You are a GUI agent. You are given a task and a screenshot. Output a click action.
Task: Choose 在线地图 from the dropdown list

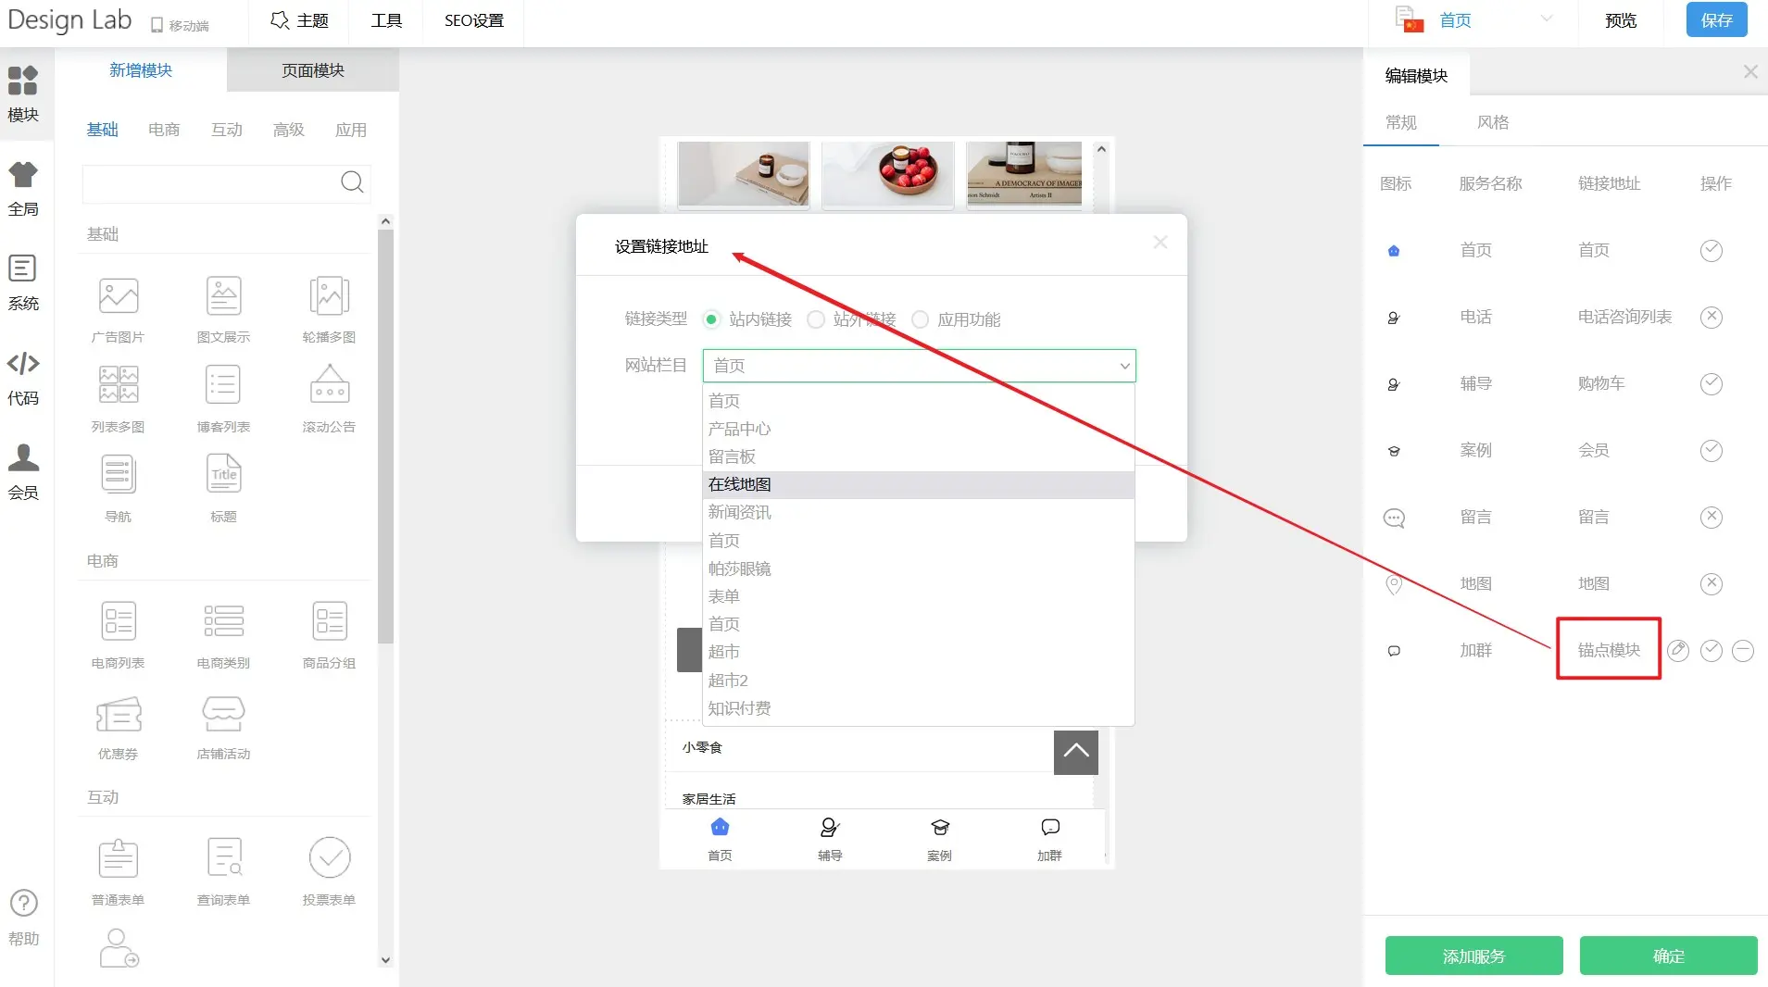point(739,484)
